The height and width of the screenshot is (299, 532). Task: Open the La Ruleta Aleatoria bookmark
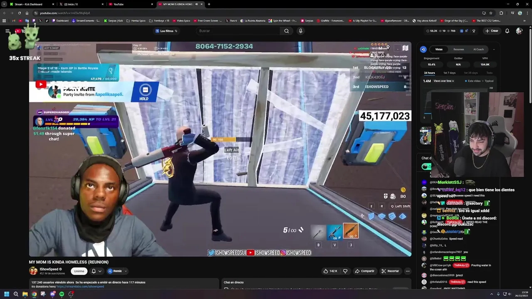[253, 21]
